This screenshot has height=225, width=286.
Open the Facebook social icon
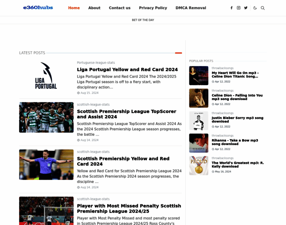[x=231, y=8]
